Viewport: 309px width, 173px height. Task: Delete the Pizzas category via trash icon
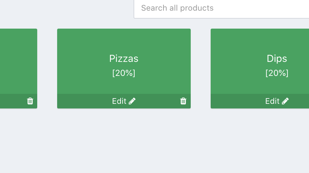183,101
